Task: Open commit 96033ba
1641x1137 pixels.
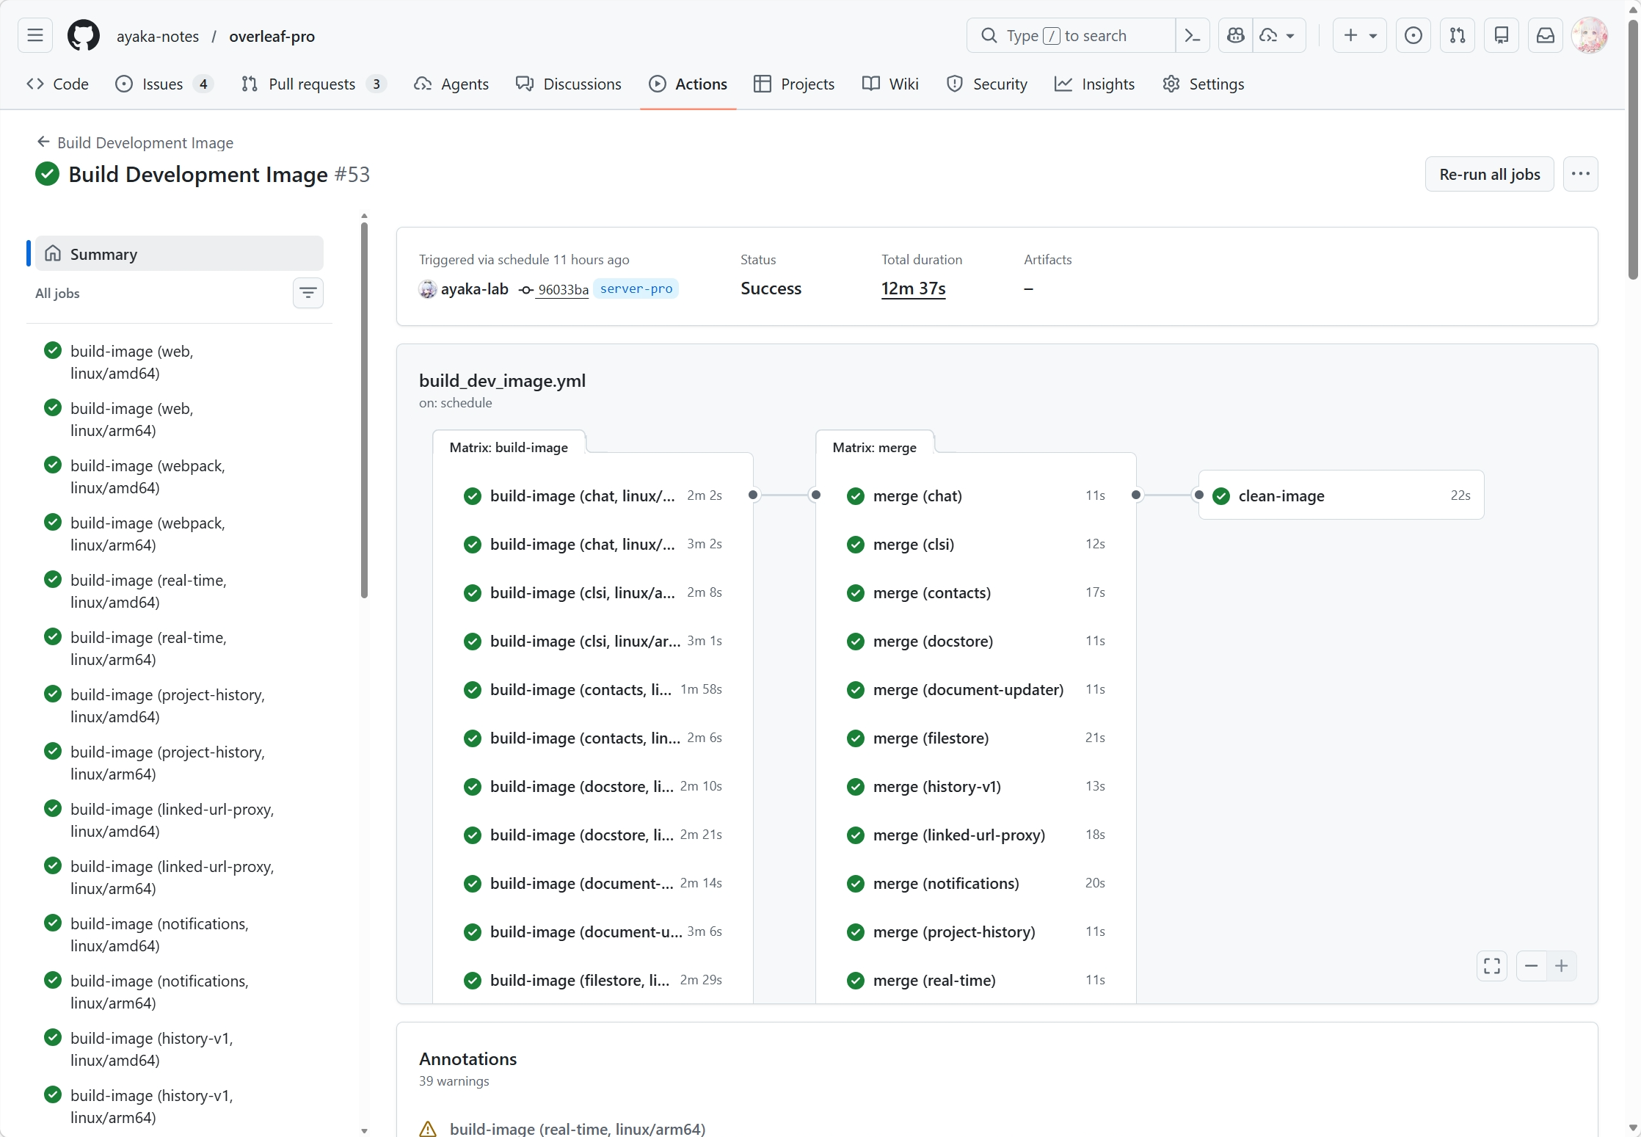Action: point(562,289)
